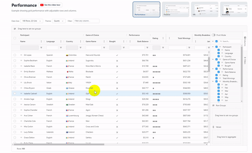Image resolution: width=252 pixels, height=153 pixels.
Task: Open the Country column menu icon
Action: 80,42
